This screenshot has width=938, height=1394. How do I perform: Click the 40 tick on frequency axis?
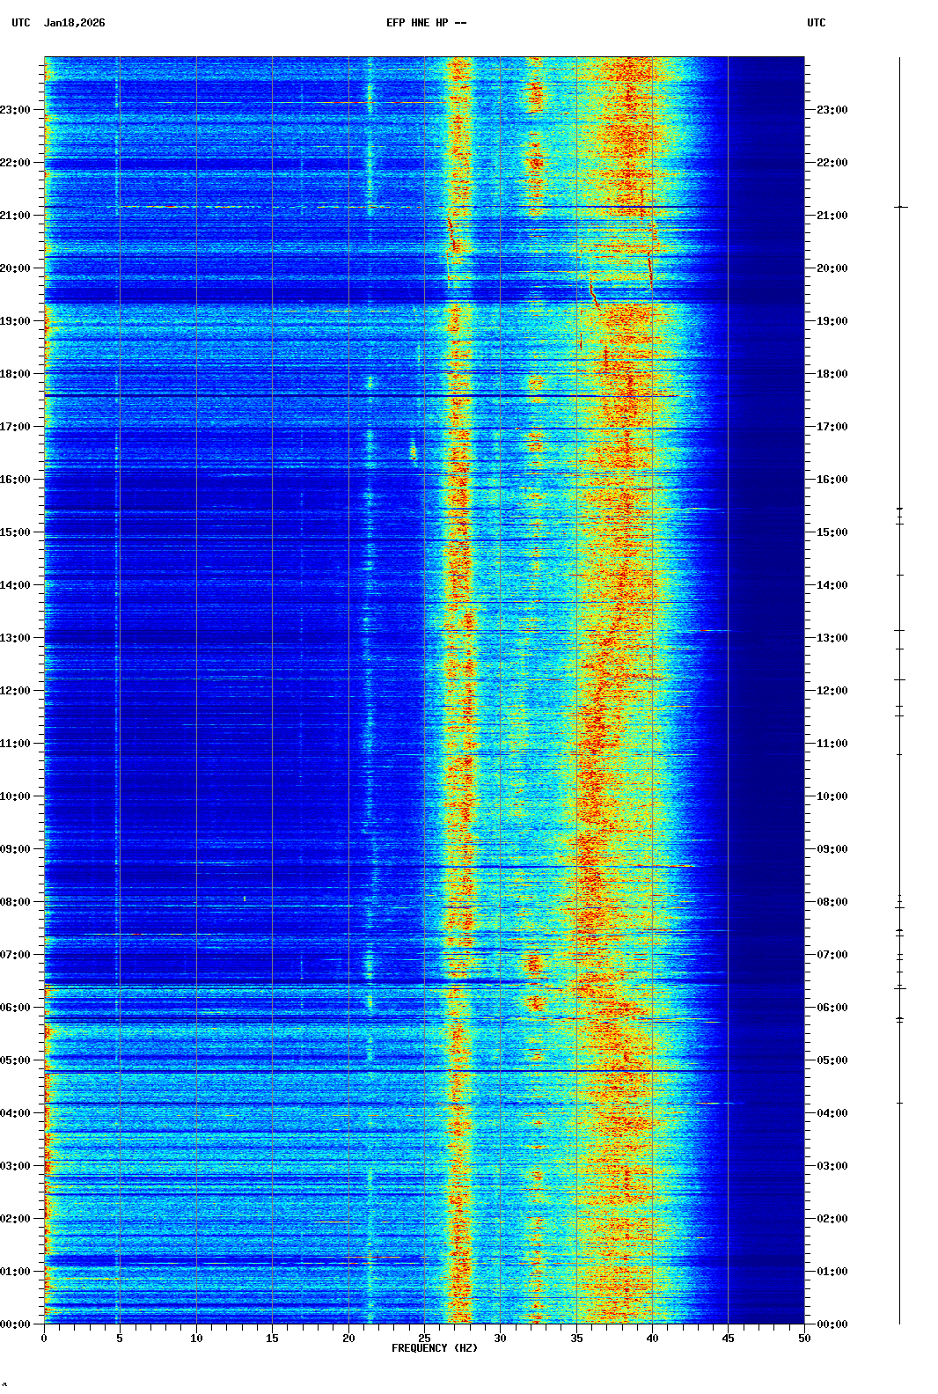pos(652,1338)
